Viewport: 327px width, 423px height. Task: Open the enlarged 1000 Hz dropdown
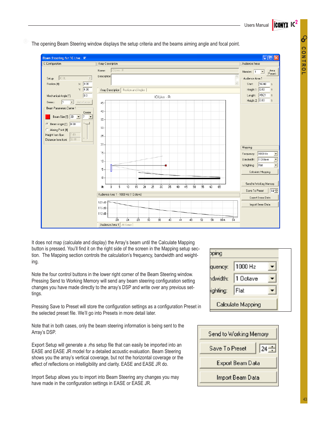pos(272,266)
